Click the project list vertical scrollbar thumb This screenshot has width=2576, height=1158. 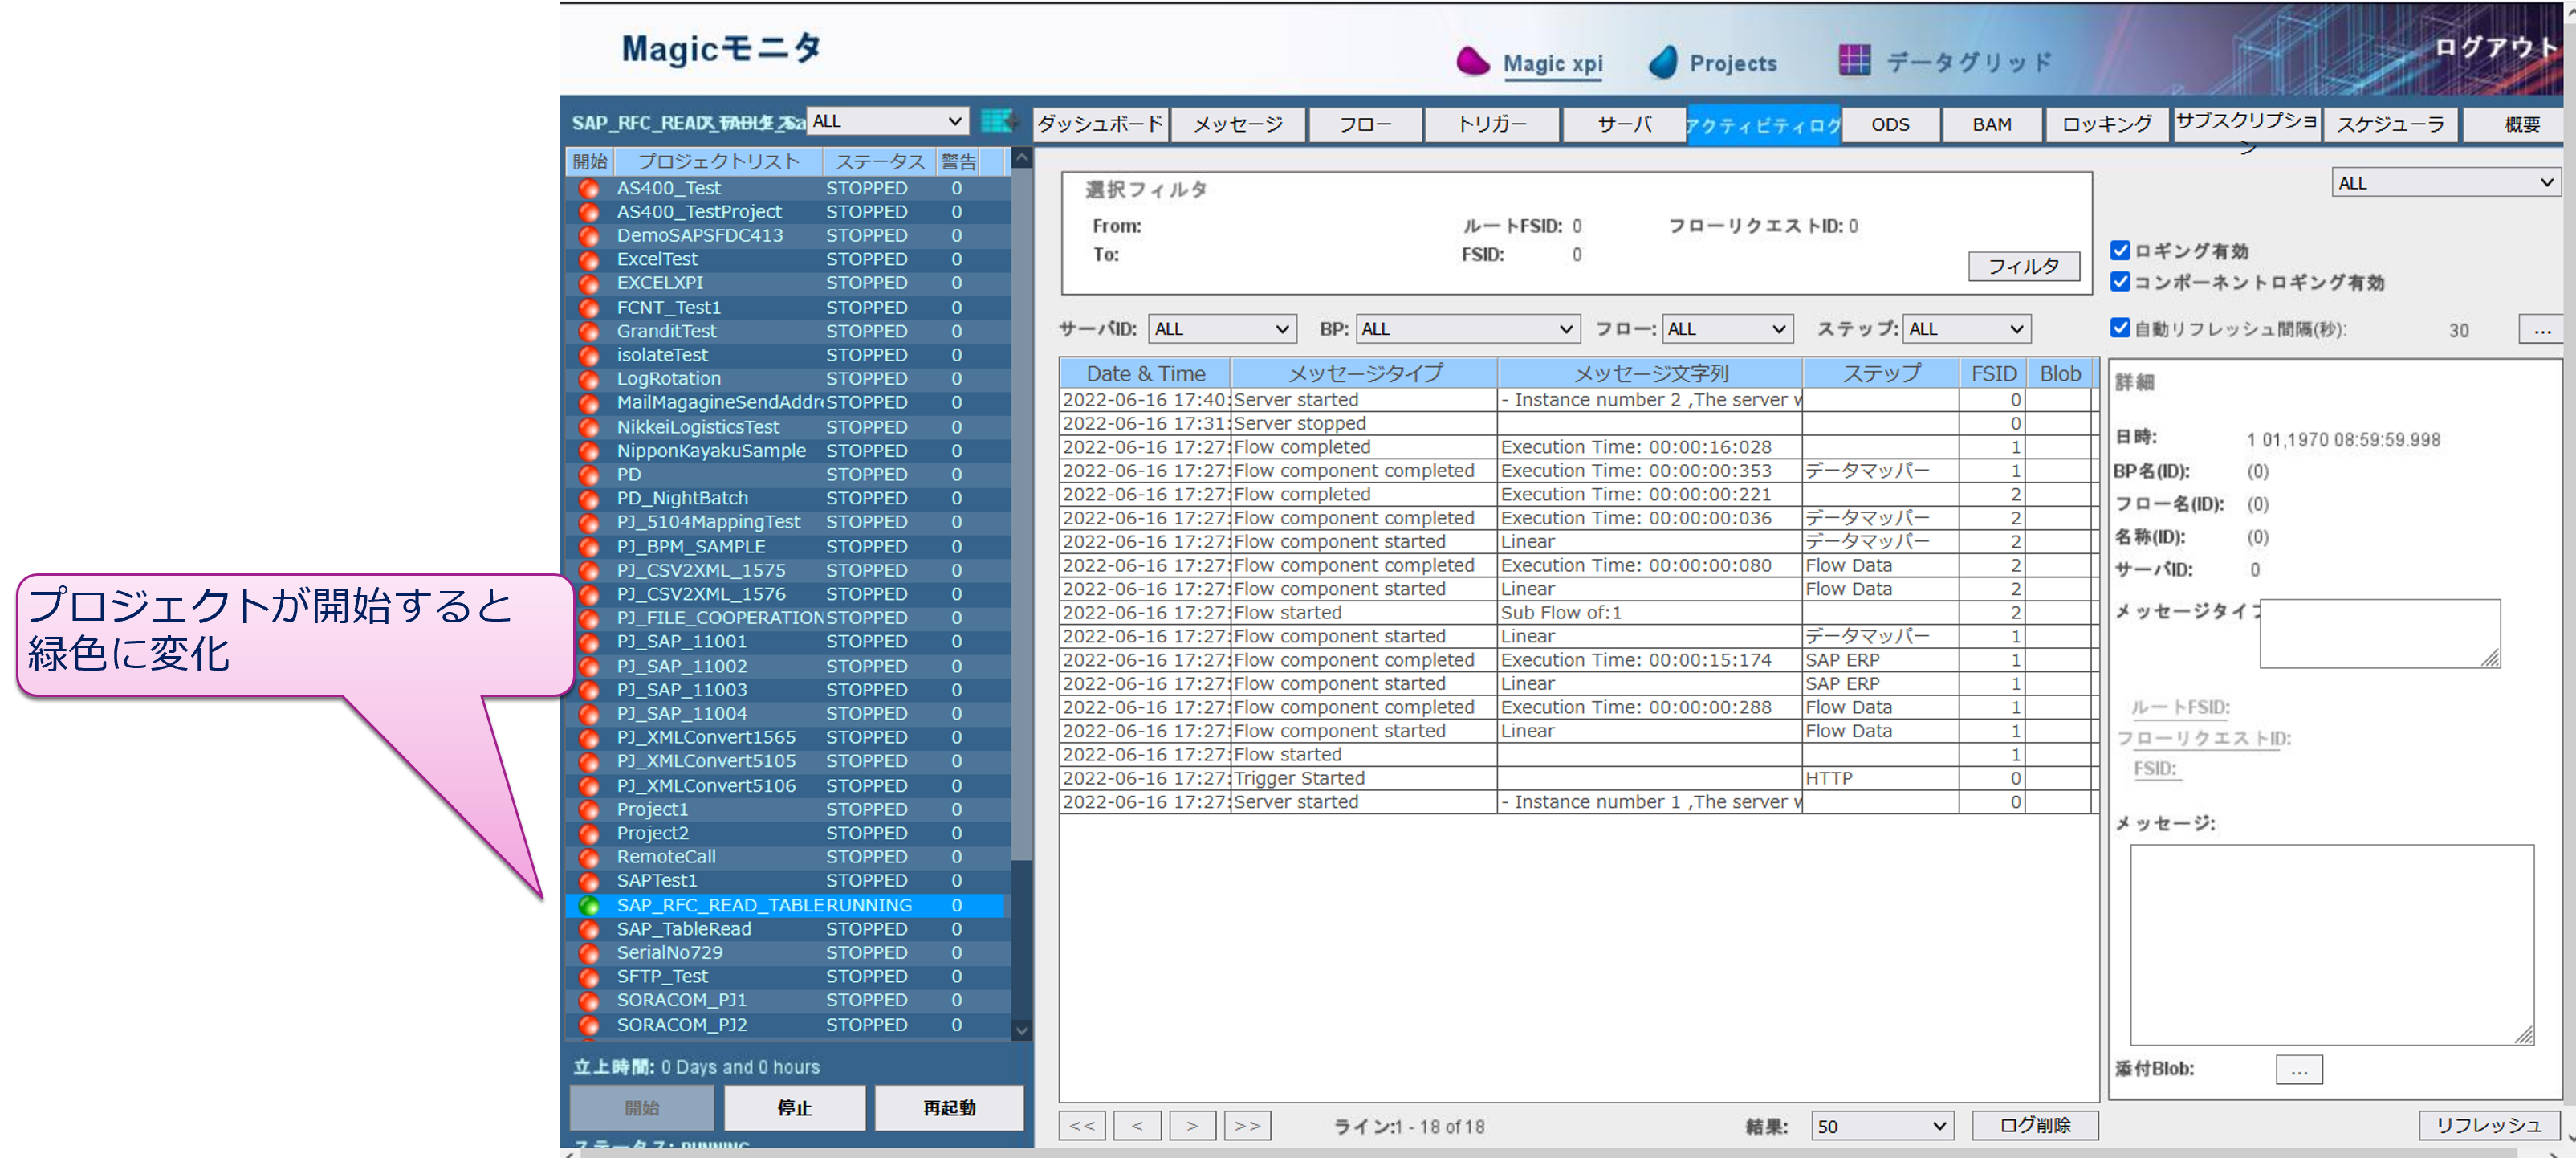pyautogui.click(x=1021, y=514)
